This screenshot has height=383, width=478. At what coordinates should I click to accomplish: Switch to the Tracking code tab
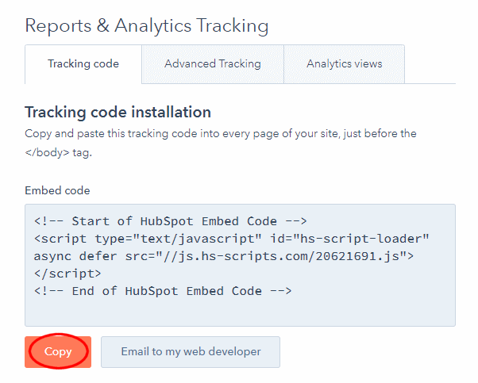tap(83, 64)
